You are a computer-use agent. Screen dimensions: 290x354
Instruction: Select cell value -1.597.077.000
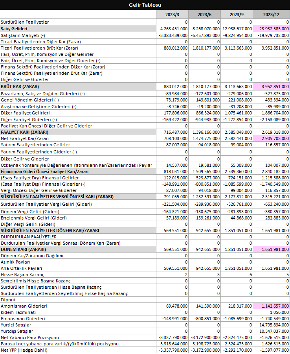click(x=271, y=350)
